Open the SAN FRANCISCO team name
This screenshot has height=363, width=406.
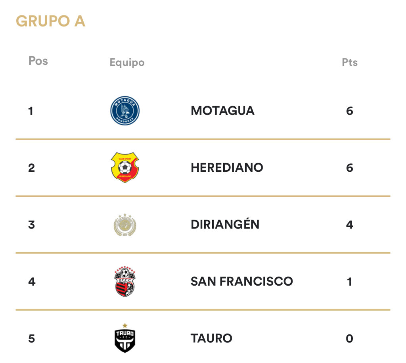241,281
